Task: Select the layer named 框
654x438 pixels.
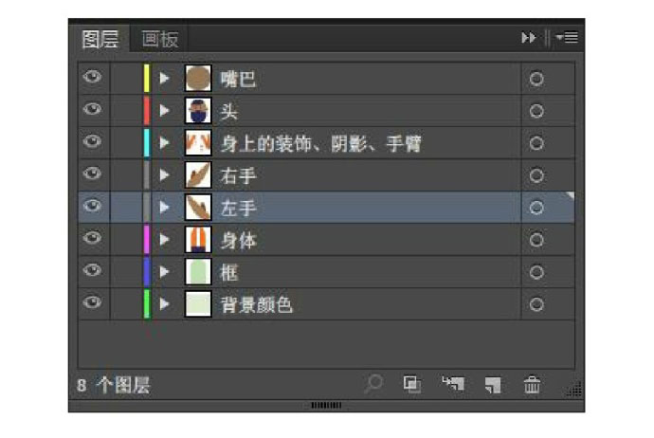Action: click(229, 273)
